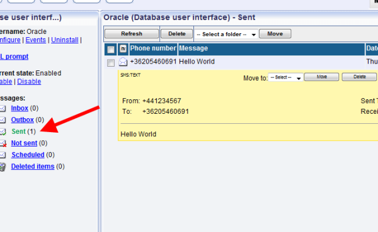The width and height of the screenshot is (378, 232).
Task: Click the open envelope icon beside +36205460691
Action: click(x=123, y=62)
